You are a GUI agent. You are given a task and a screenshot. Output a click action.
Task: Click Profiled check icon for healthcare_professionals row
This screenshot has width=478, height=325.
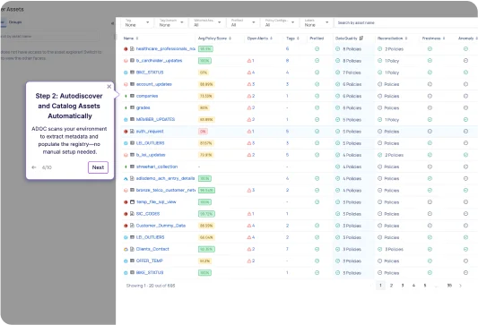point(317,49)
